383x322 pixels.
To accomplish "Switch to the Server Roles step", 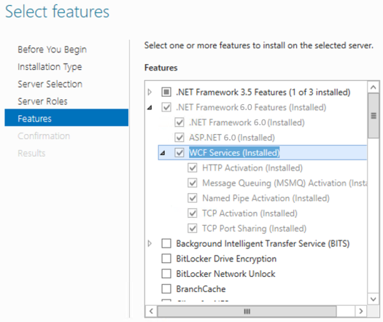I will (x=42, y=101).
